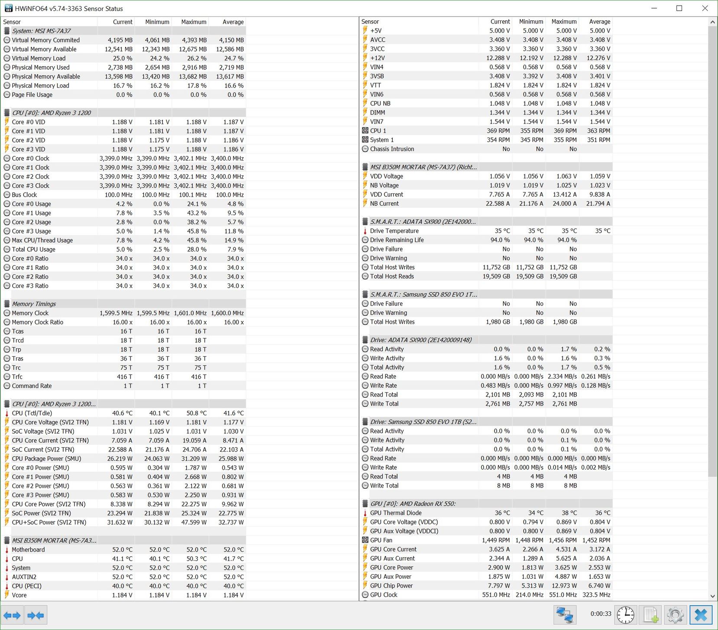Select the GPU Chip Power row

[x=486, y=585]
